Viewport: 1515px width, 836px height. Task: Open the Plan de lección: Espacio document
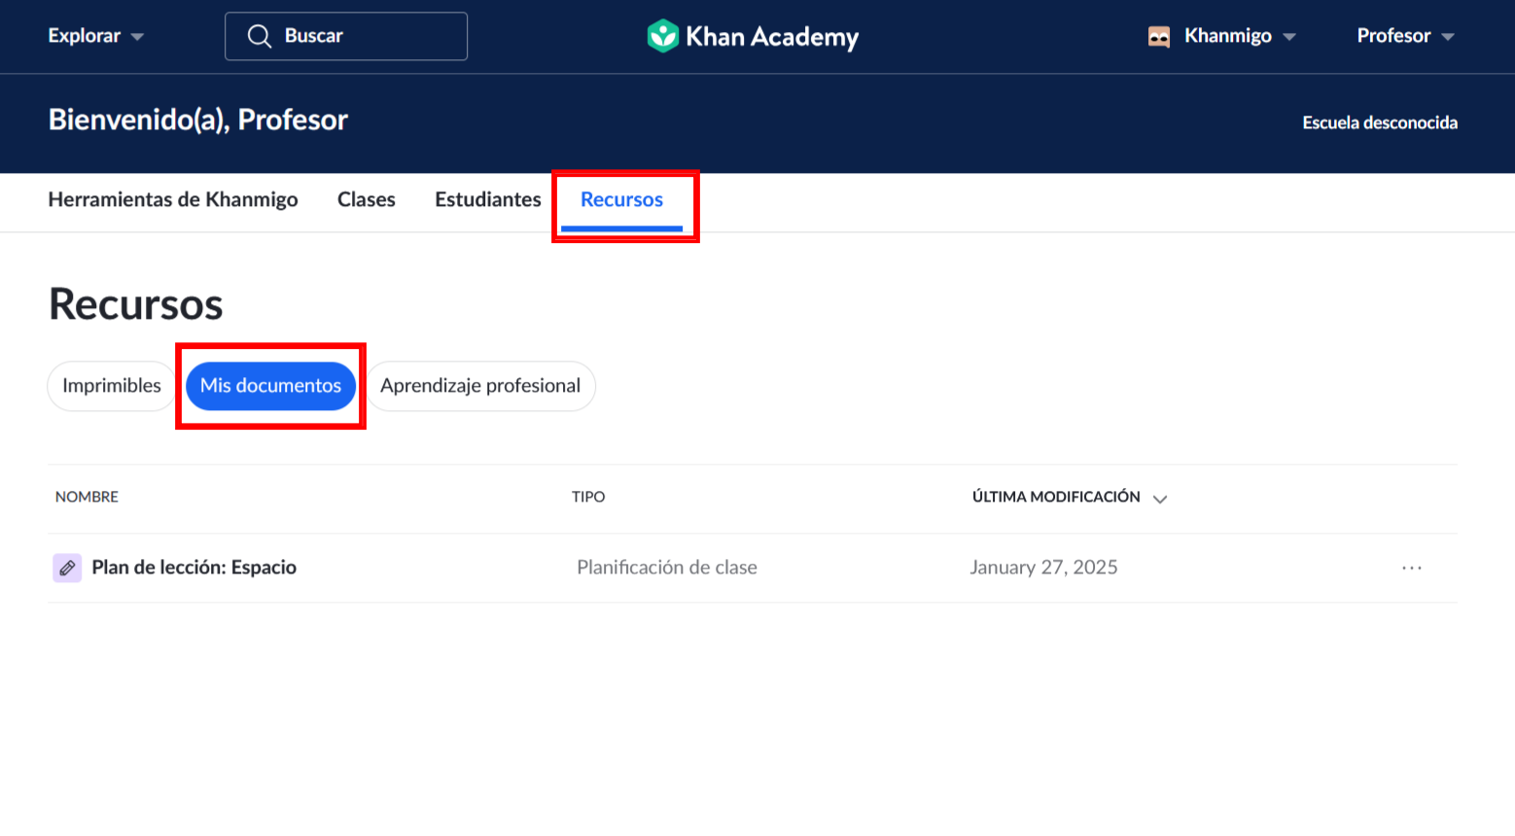pyautogui.click(x=194, y=568)
